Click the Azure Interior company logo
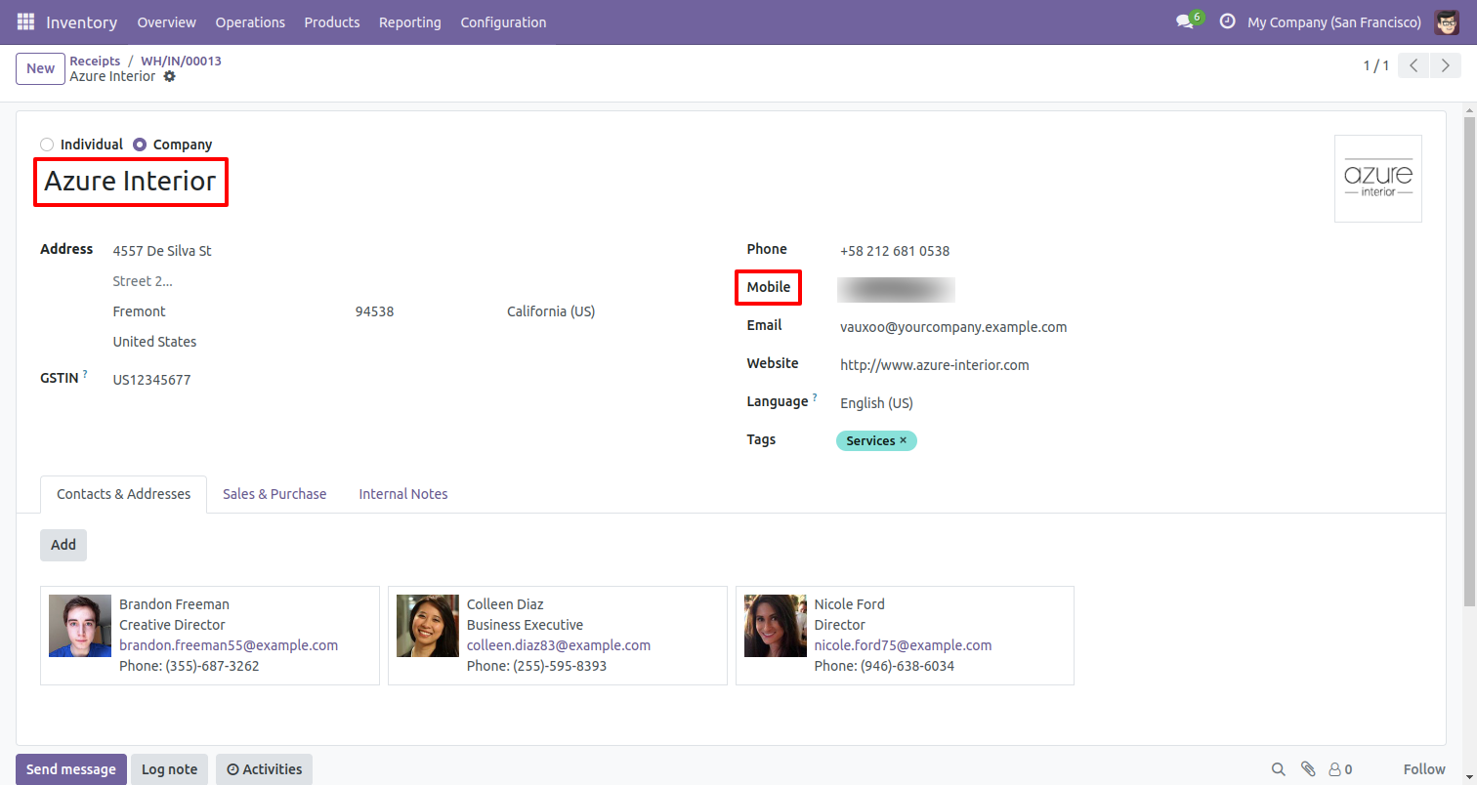This screenshot has width=1477, height=785. 1378,179
